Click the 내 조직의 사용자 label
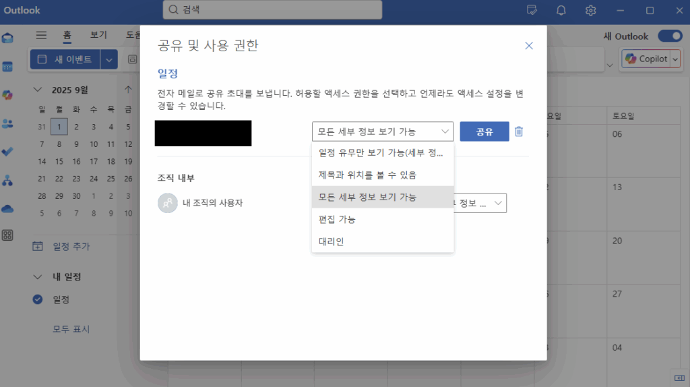 (x=212, y=203)
